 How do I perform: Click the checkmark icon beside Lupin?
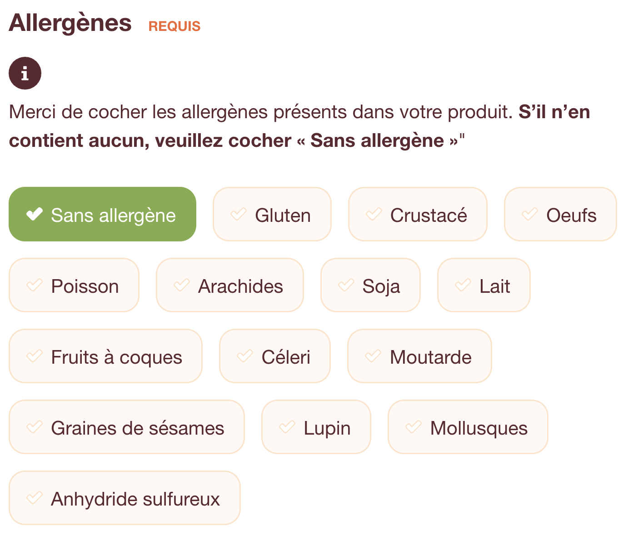(x=287, y=427)
